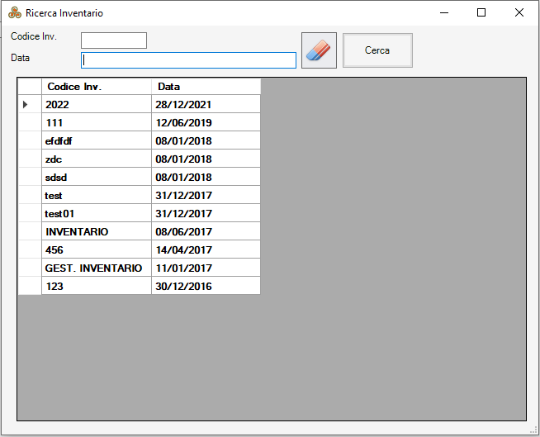
Task: Select the cell with code 2022
Action: 97,104
